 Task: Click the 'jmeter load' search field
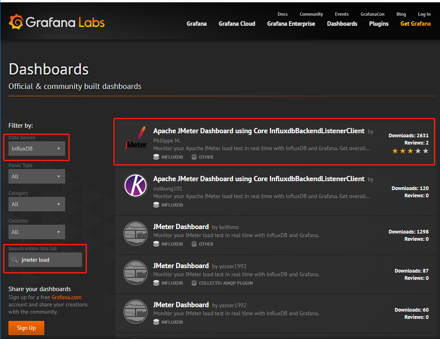click(x=45, y=260)
